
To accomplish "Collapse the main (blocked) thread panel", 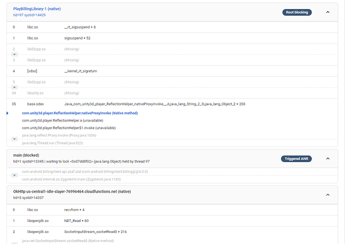I will (327, 158).
